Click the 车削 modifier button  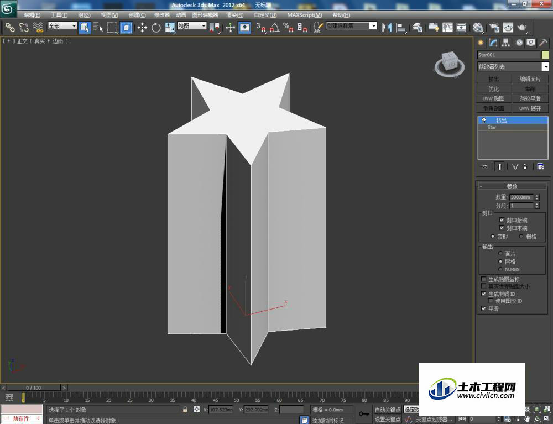(x=530, y=89)
